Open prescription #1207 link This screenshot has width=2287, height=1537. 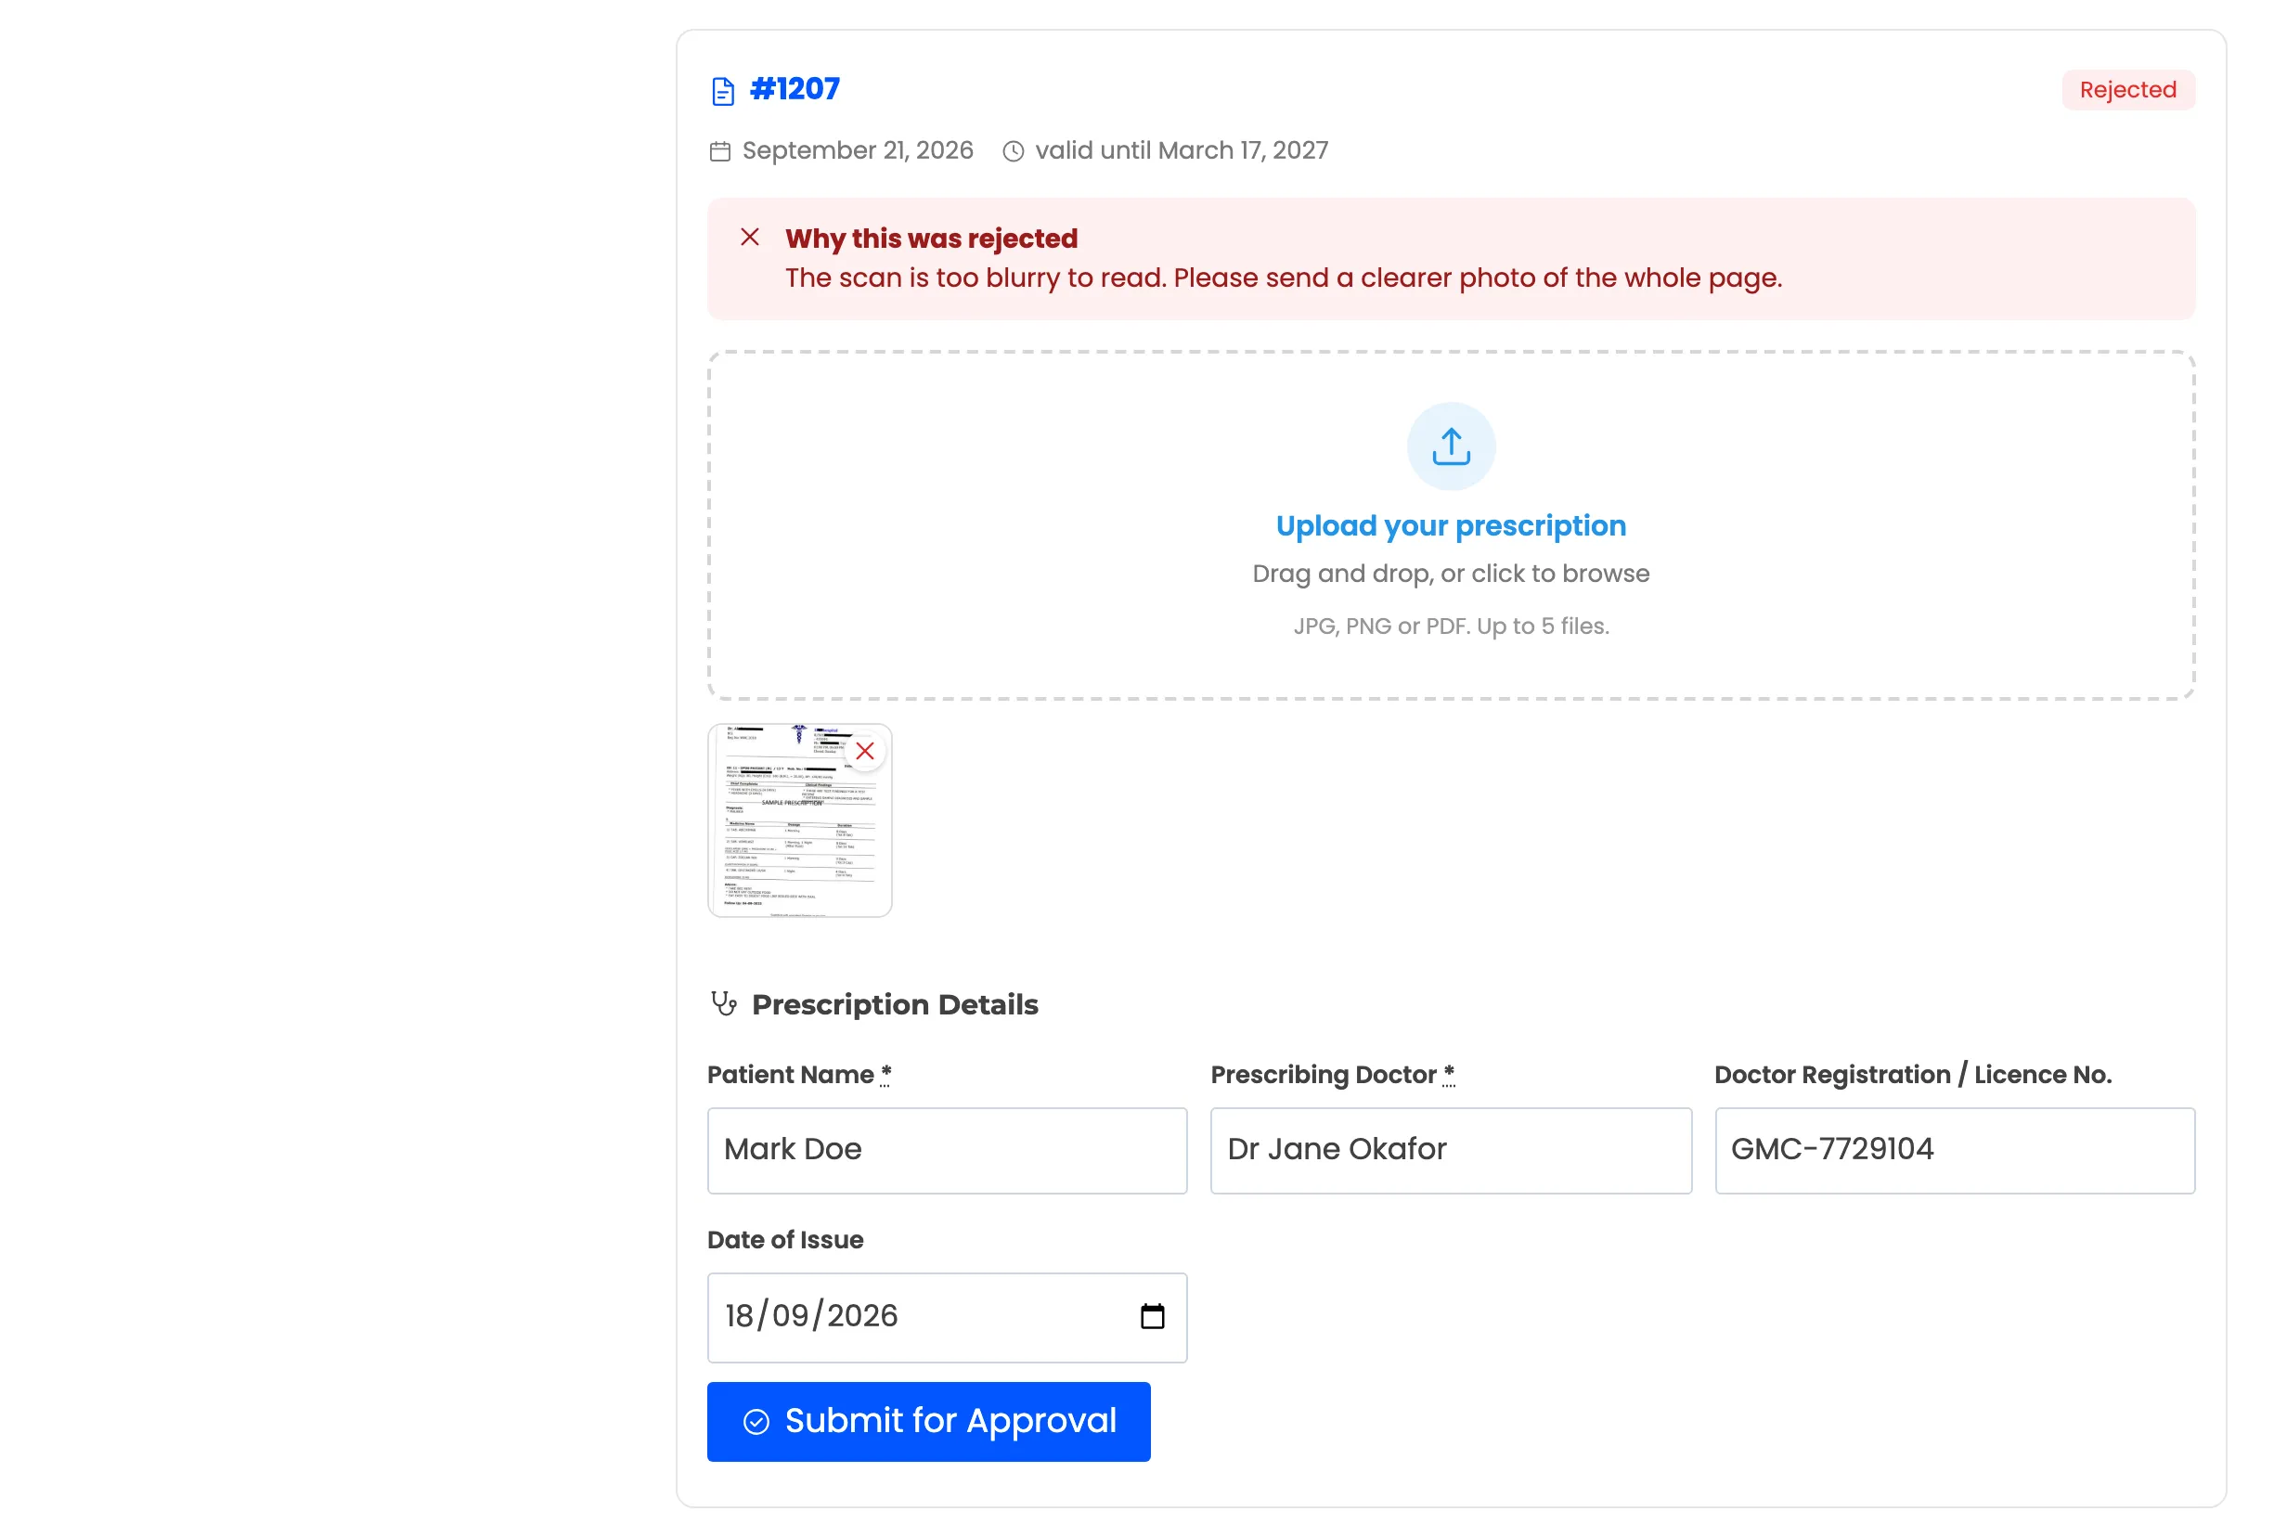[x=794, y=89]
